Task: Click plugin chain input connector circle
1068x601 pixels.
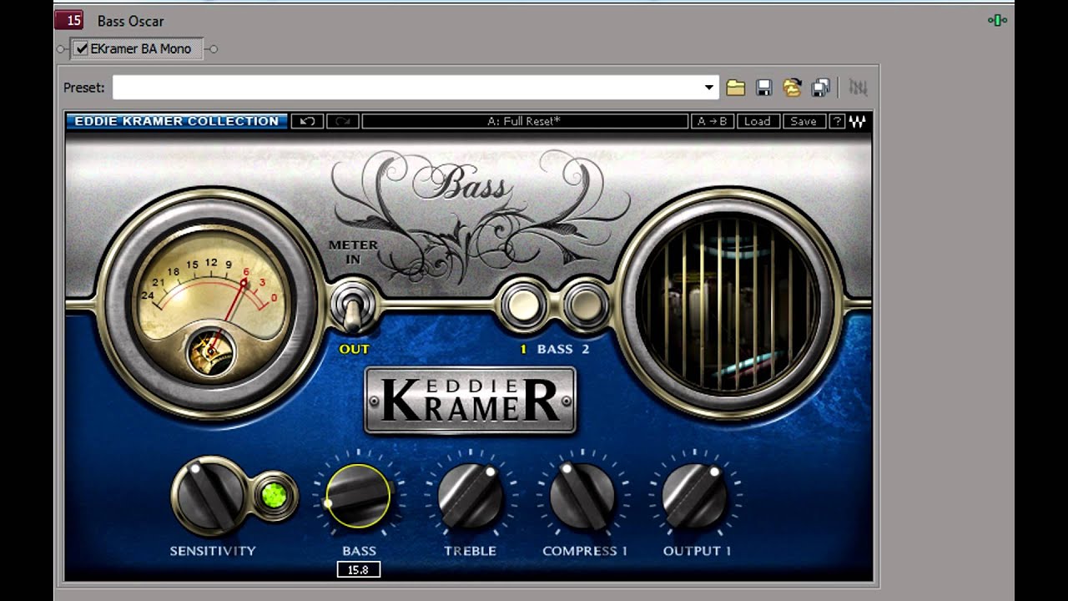Action: point(61,49)
